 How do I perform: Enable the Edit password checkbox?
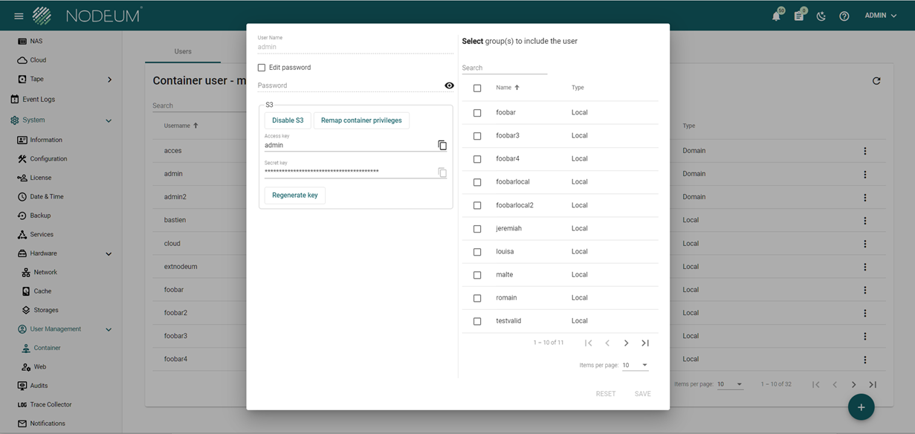[262, 68]
